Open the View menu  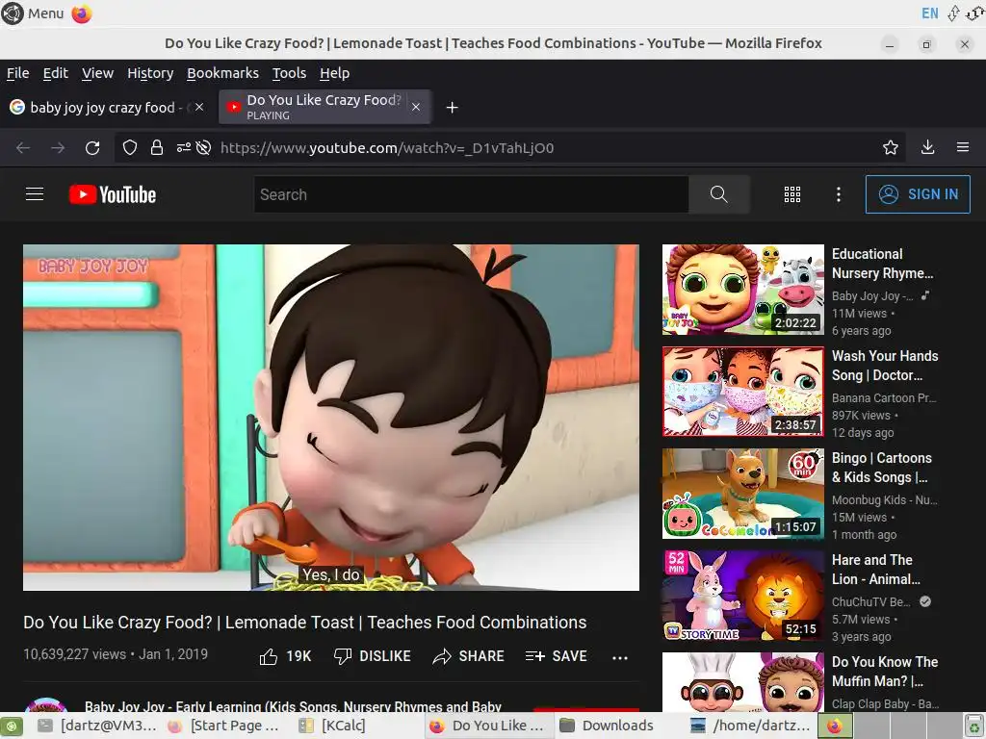coord(97,73)
